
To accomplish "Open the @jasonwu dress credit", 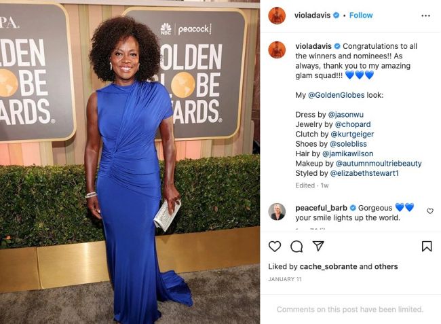I will (x=345, y=115).
